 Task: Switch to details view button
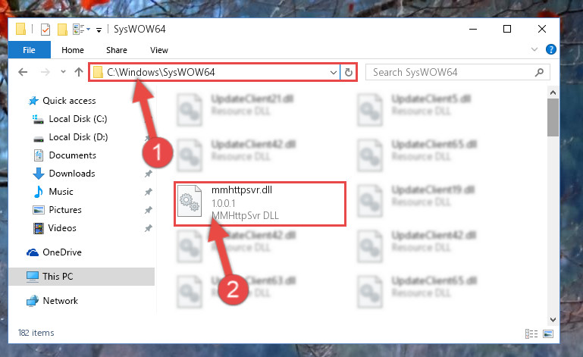pyautogui.click(x=531, y=334)
